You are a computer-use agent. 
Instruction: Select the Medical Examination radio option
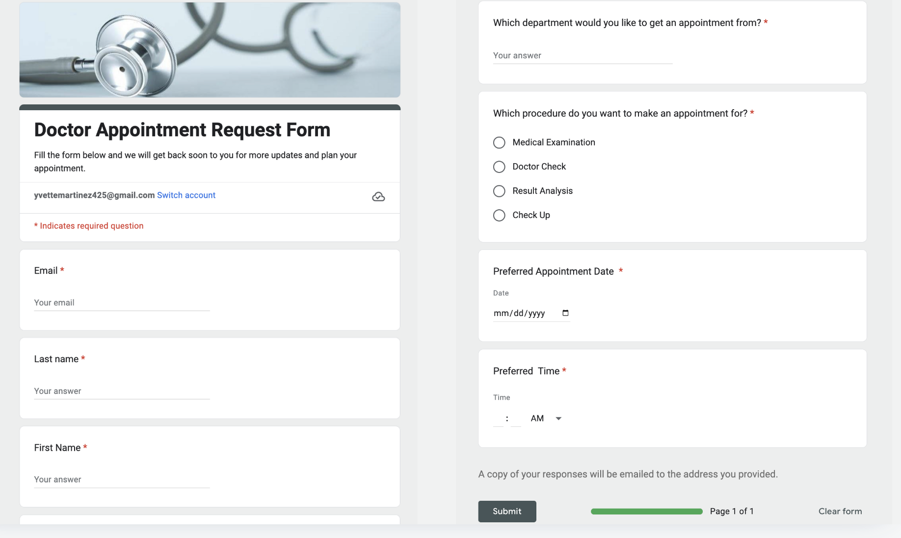point(499,143)
